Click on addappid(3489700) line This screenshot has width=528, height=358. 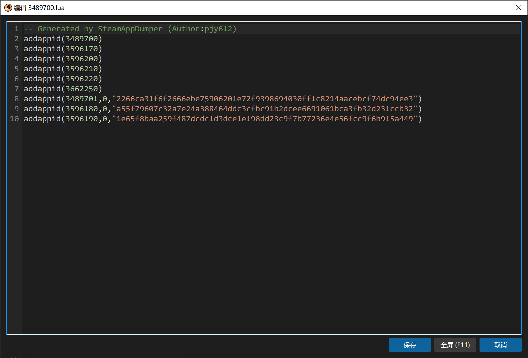pos(63,39)
